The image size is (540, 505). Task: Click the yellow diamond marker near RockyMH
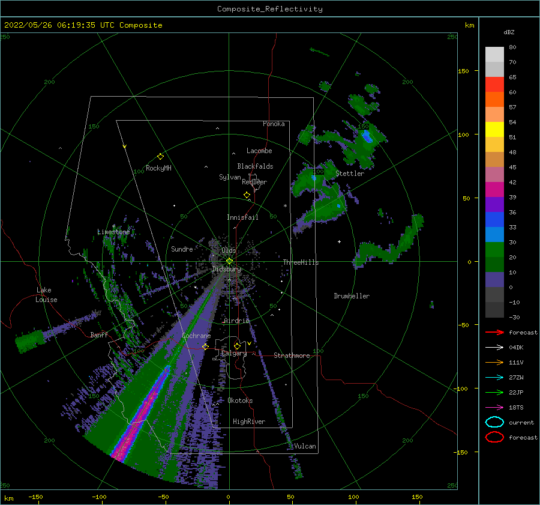160,157
